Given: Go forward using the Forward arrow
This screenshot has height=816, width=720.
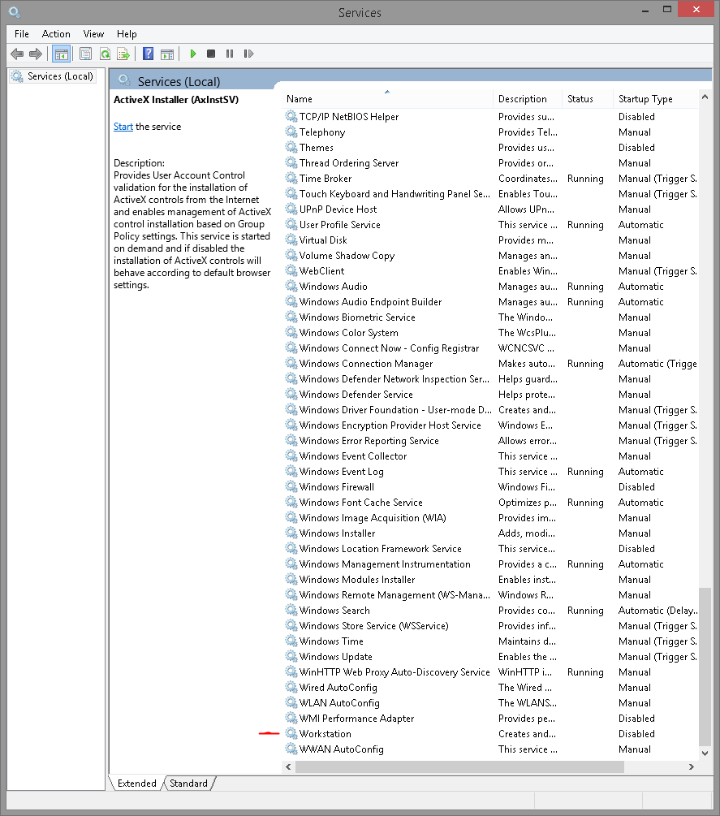Looking at the screenshot, I should click(36, 54).
